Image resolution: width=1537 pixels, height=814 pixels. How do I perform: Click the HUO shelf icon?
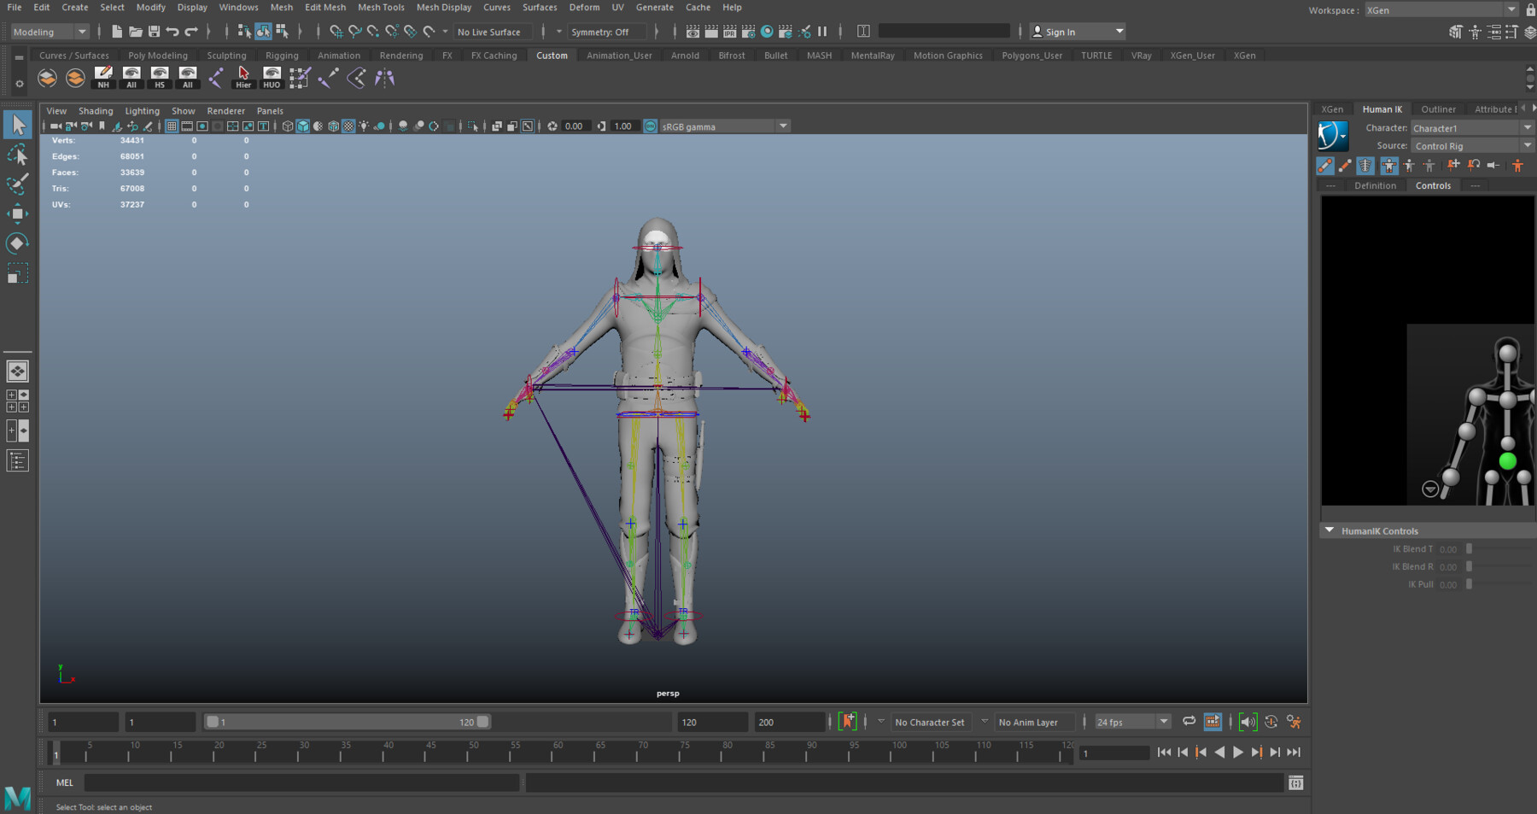click(x=272, y=78)
